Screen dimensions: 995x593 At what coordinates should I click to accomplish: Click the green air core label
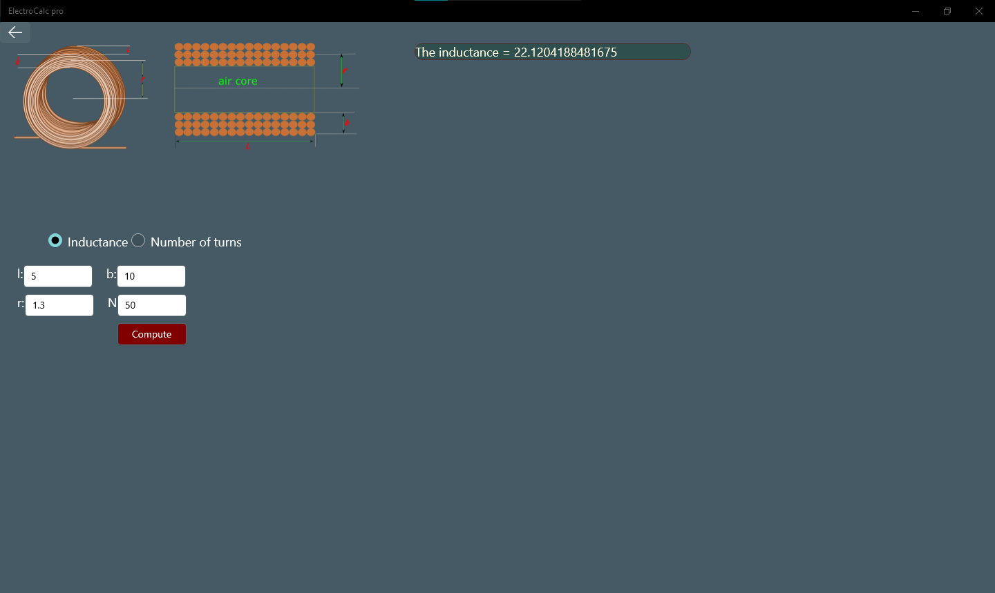pyautogui.click(x=238, y=80)
